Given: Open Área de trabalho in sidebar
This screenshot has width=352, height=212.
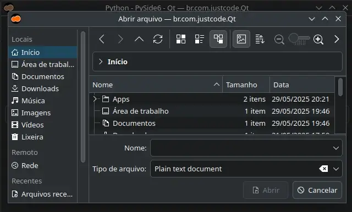Looking at the screenshot, I should pos(43,65).
